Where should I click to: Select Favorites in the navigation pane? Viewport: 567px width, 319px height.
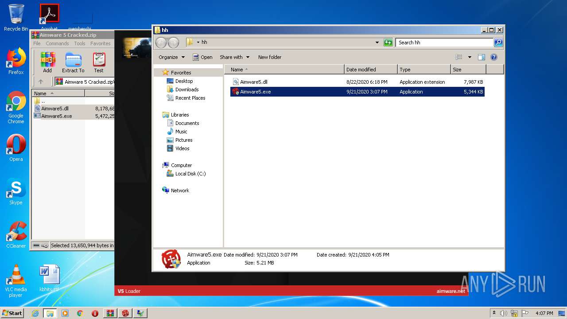(x=181, y=73)
